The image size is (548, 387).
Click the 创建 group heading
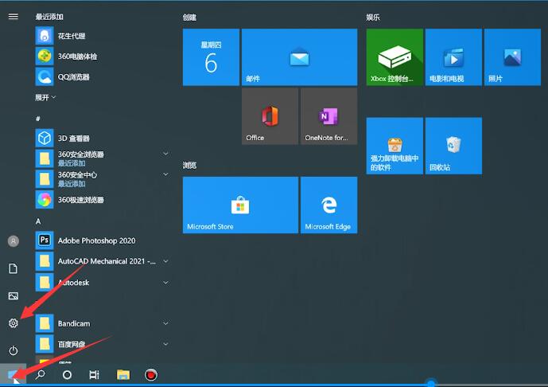[x=189, y=18]
